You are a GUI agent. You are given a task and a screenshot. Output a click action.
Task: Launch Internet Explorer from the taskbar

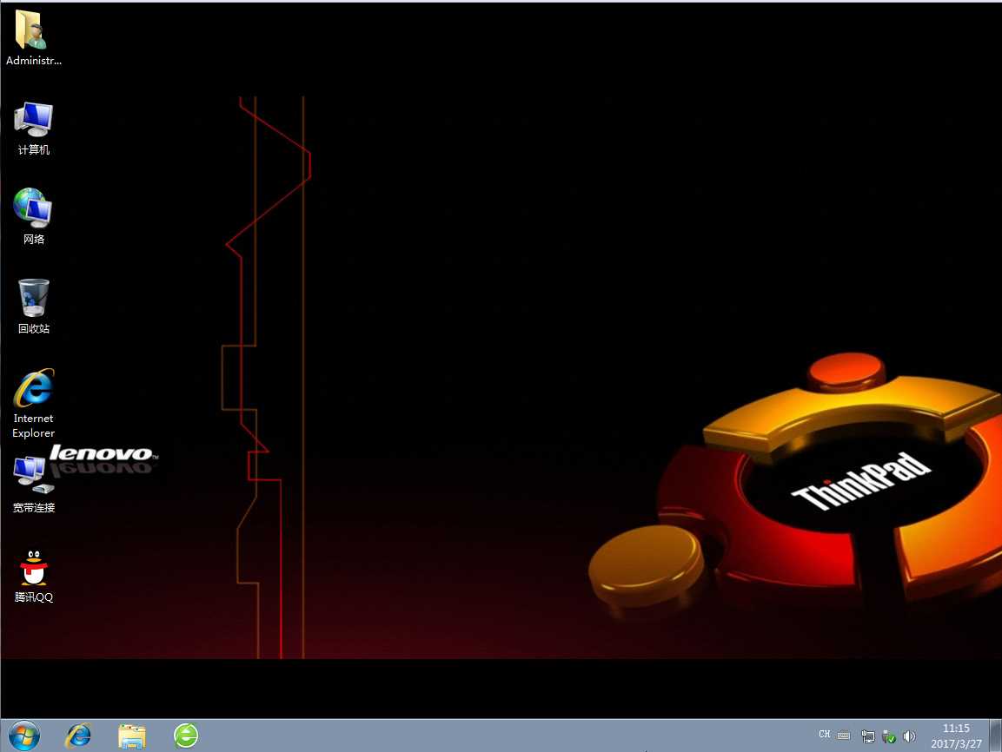point(78,736)
